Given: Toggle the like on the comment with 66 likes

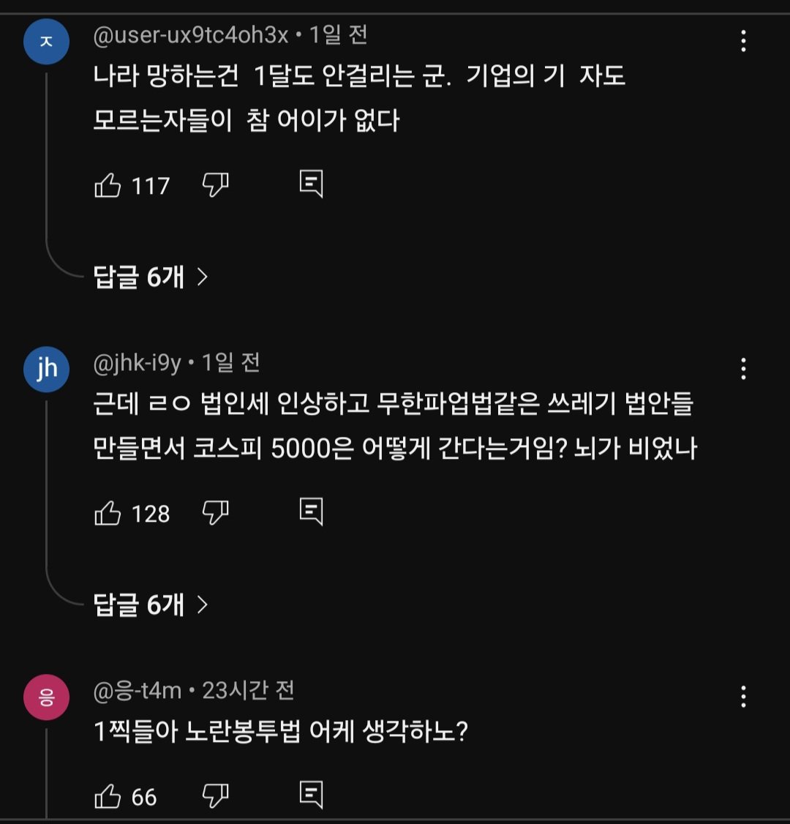Looking at the screenshot, I should pyautogui.click(x=108, y=797).
